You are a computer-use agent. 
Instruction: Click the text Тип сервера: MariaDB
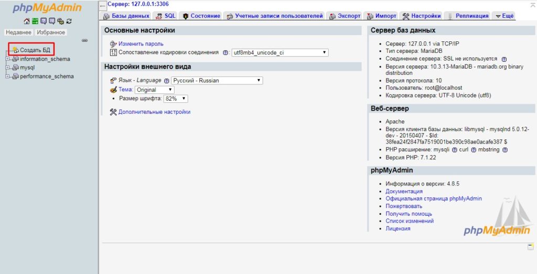tap(414, 51)
